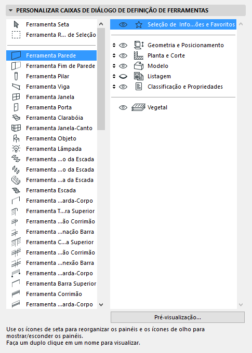Select the Ferramenta Escada stair icon
Image resolution: width=252 pixels, height=353 pixels.
16,190
